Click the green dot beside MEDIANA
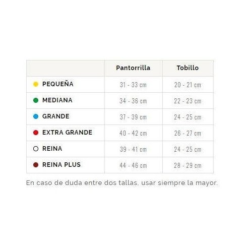Image resolution: width=248 pixels, height=248 pixels. (36, 100)
